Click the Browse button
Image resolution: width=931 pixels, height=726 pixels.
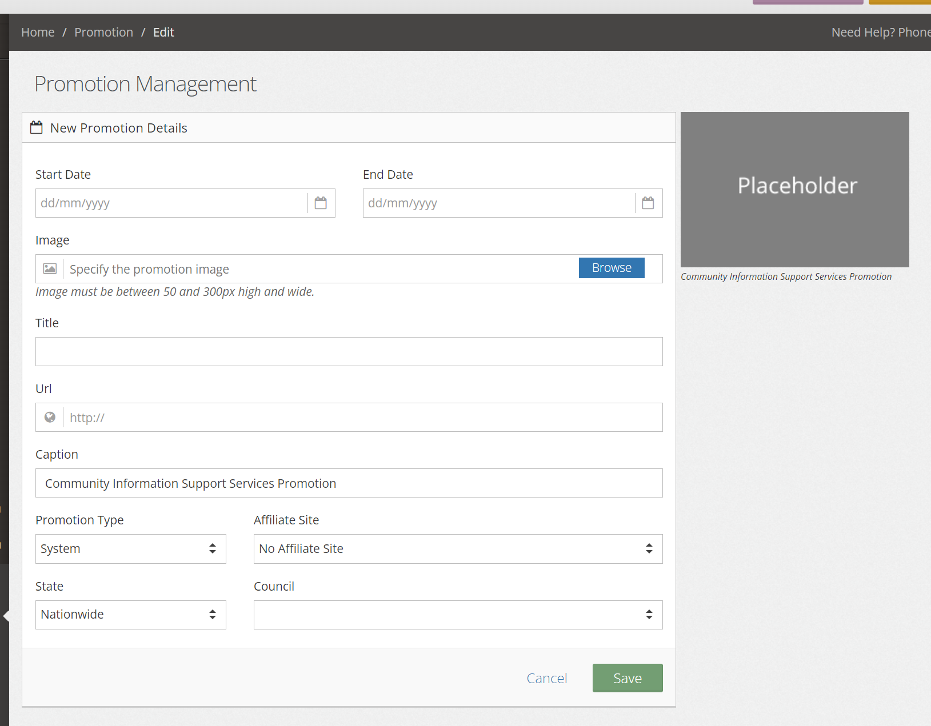click(612, 268)
